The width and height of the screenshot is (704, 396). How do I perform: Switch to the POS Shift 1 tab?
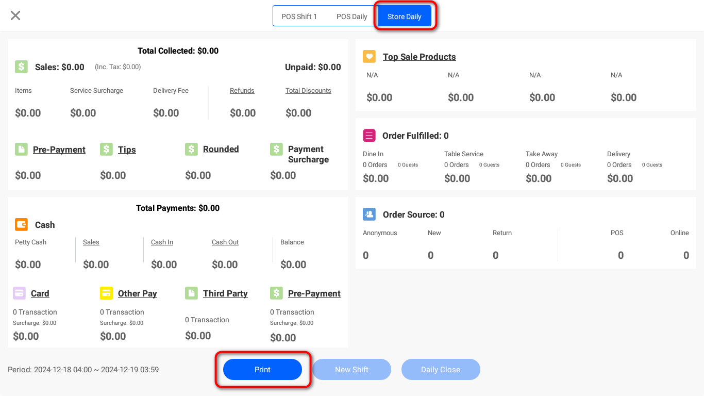click(x=299, y=16)
